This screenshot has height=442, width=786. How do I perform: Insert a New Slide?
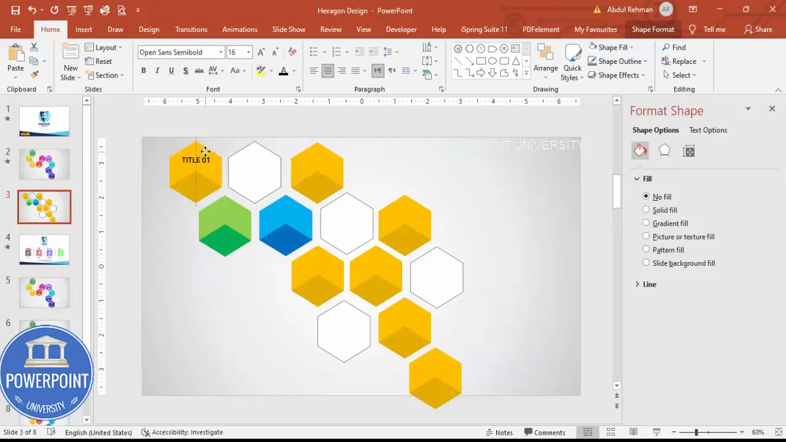pos(71,63)
